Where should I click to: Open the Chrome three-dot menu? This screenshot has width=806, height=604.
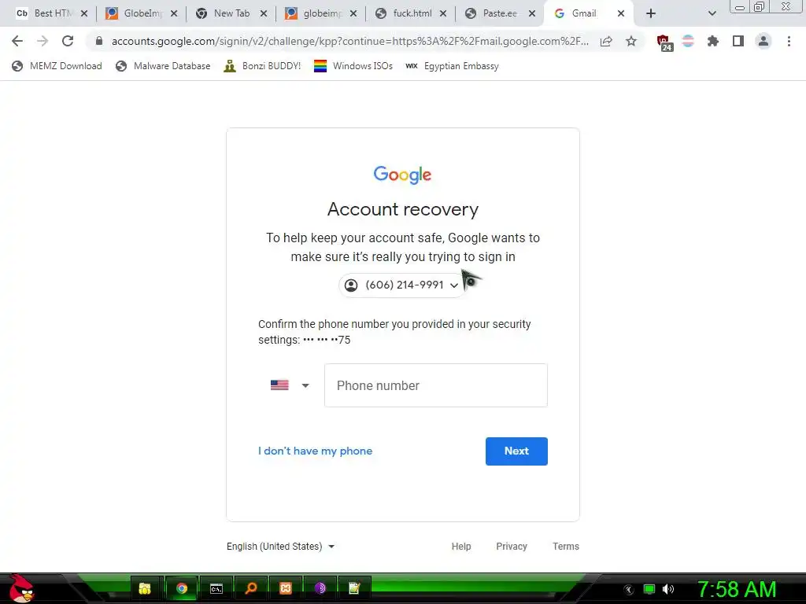tap(789, 41)
